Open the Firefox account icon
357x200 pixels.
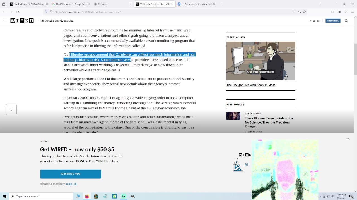(x=339, y=12)
